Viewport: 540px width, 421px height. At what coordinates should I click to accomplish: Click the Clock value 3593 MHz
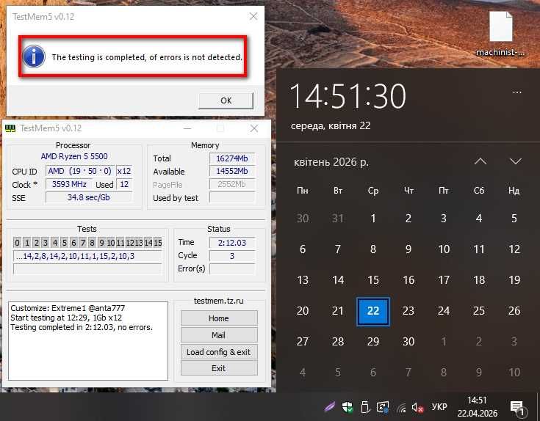click(x=69, y=184)
